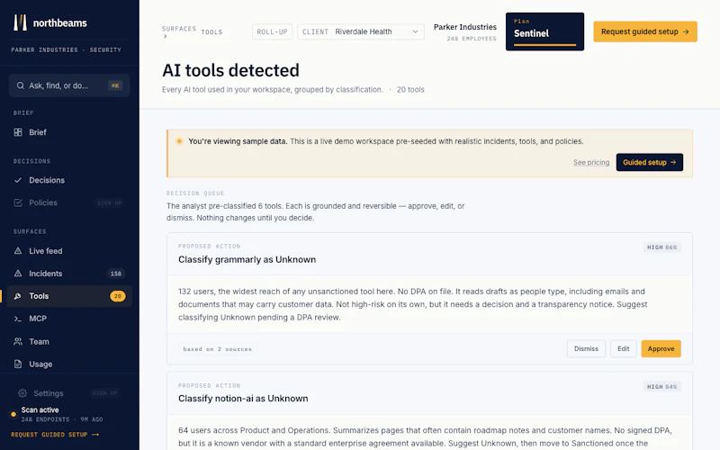This screenshot has width=720, height=450.
Task: Click the Settings gear icon
Action: [x=22, y=393]
